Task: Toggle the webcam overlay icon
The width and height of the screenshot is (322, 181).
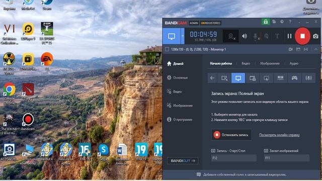Action: click(x=231, y=36)
